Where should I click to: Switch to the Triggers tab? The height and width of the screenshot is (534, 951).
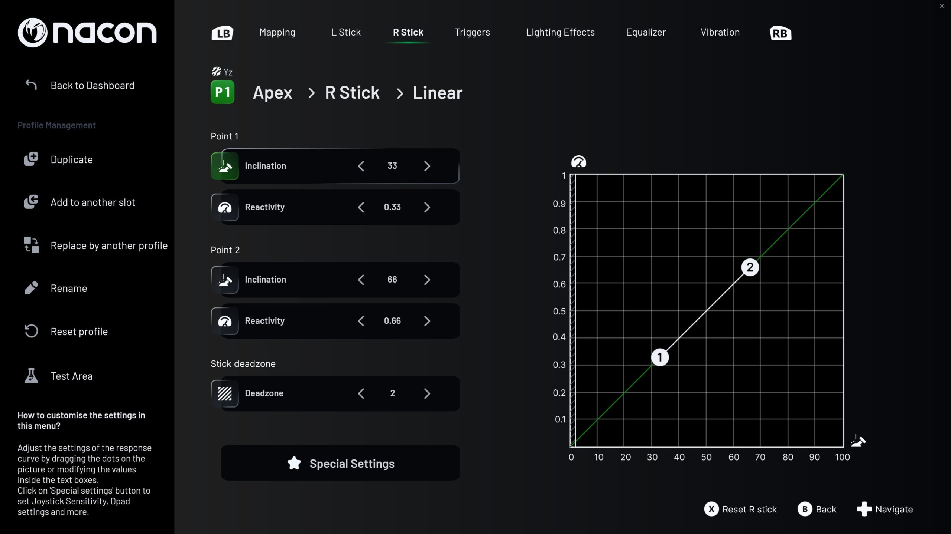pyautogui.click(x=472, y=32)
